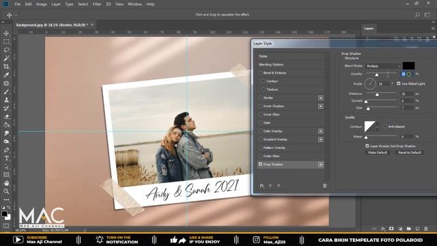Open the File menu
Image resolution: width=437 pixels, height=246 pixels.
[x=18, y=4]
